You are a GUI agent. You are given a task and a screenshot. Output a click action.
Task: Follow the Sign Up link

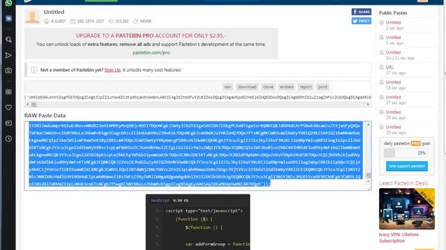point(113,69)
